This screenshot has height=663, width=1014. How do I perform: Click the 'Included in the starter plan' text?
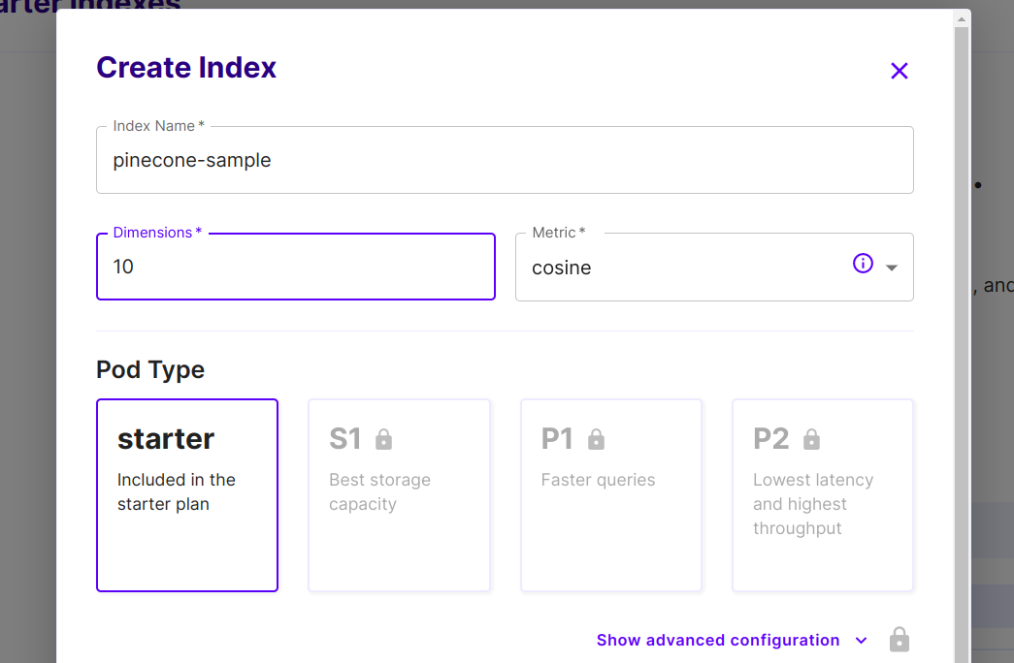177,491
